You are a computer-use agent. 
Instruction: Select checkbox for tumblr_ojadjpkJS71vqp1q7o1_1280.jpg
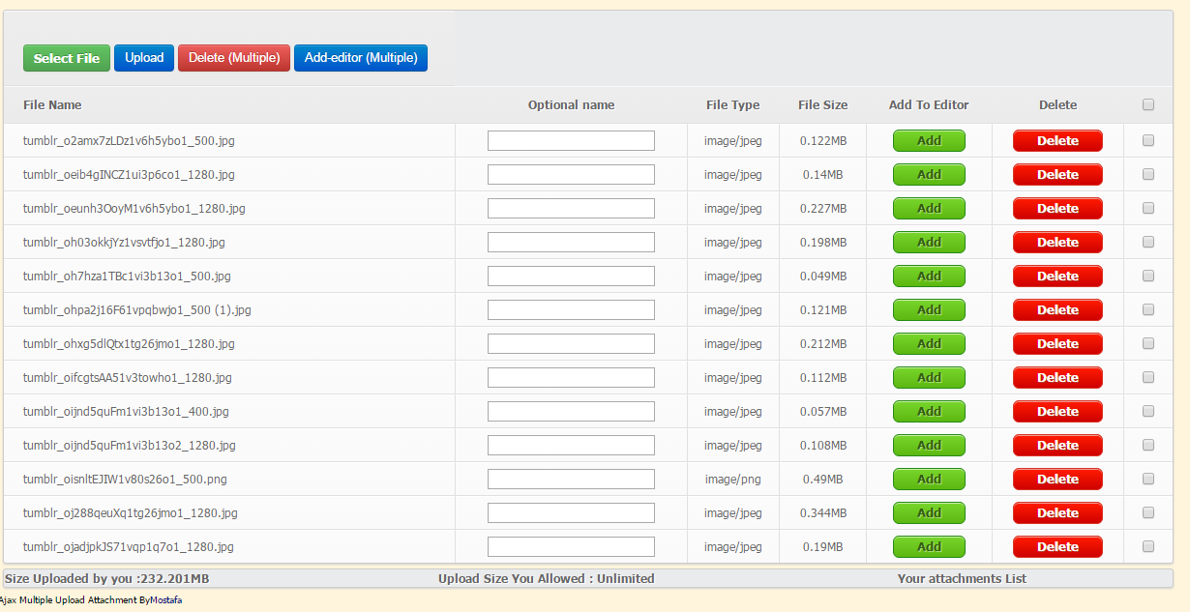[x=1148, y=546]
